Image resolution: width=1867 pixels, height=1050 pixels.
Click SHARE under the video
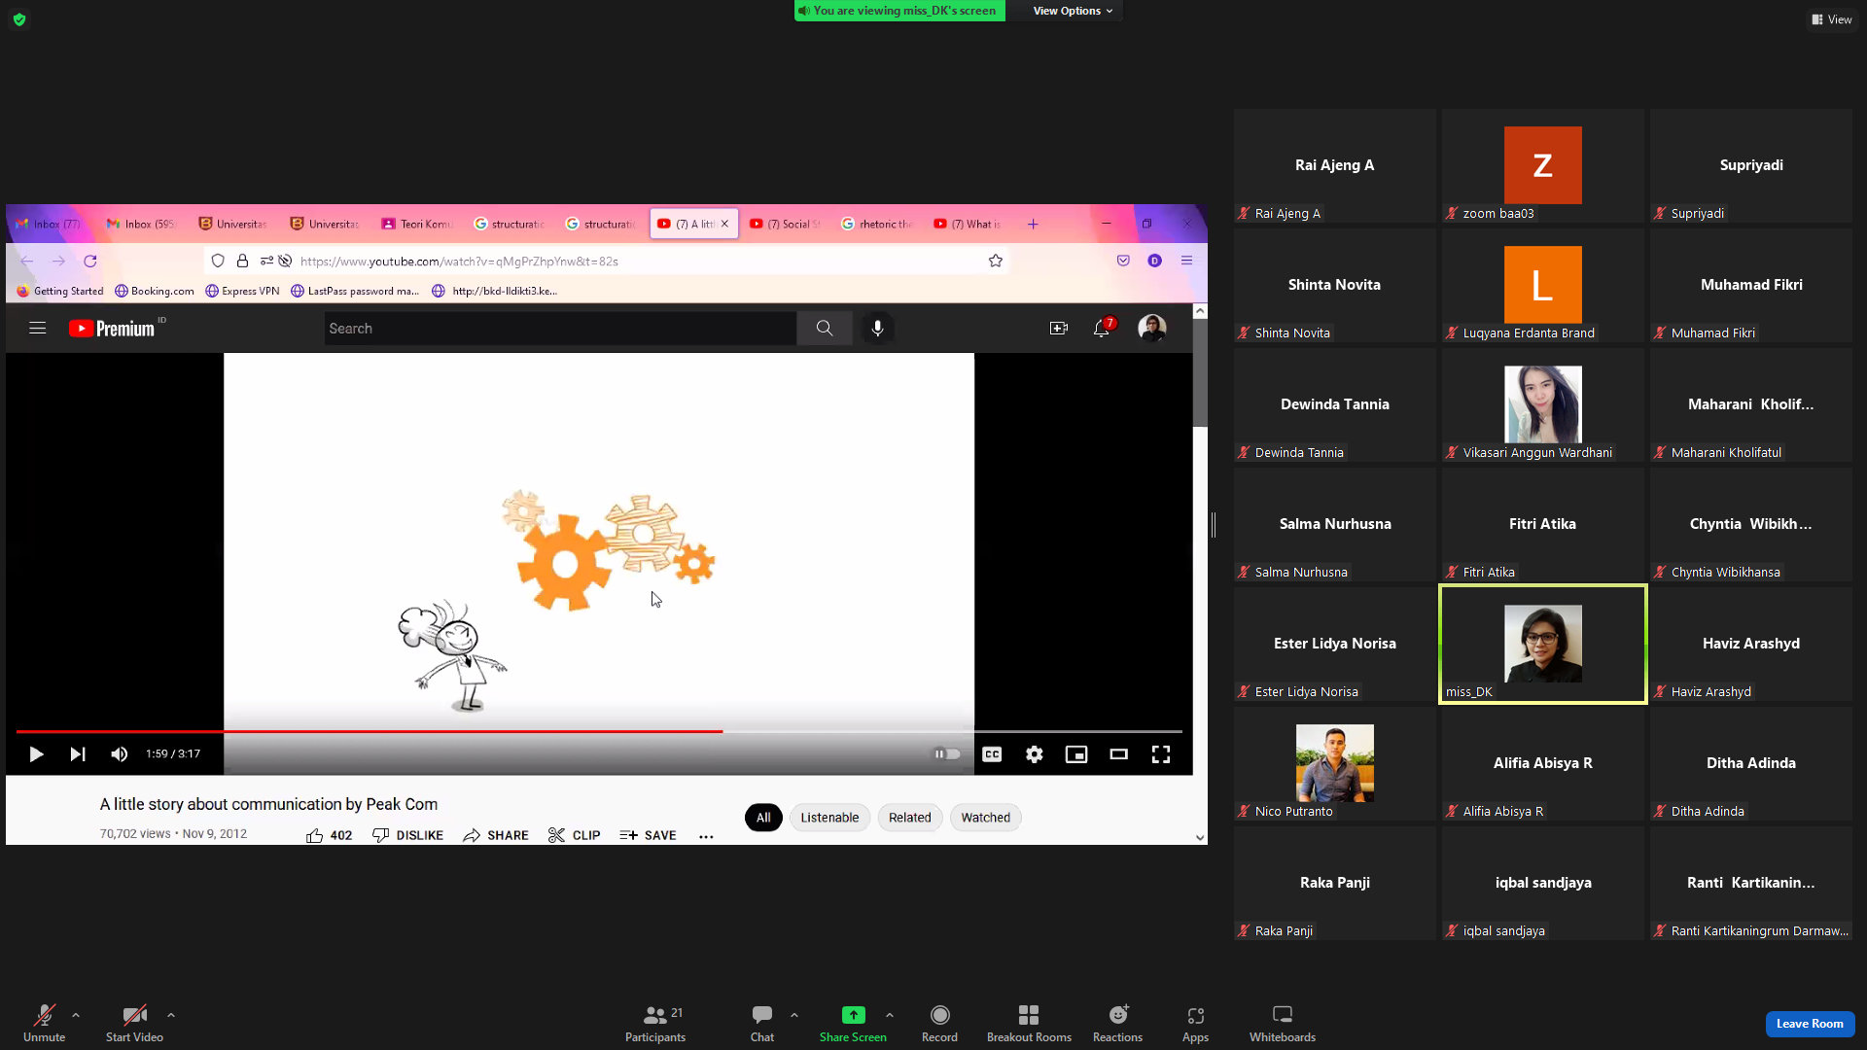(x=496, y=835)
